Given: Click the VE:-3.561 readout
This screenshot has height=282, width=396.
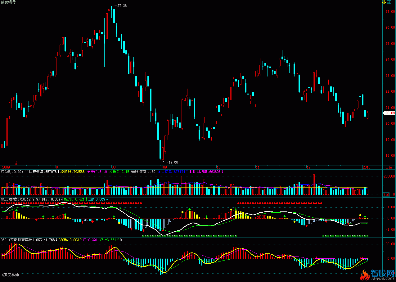Looking at the screenshot, I should (x=108, y=240).
